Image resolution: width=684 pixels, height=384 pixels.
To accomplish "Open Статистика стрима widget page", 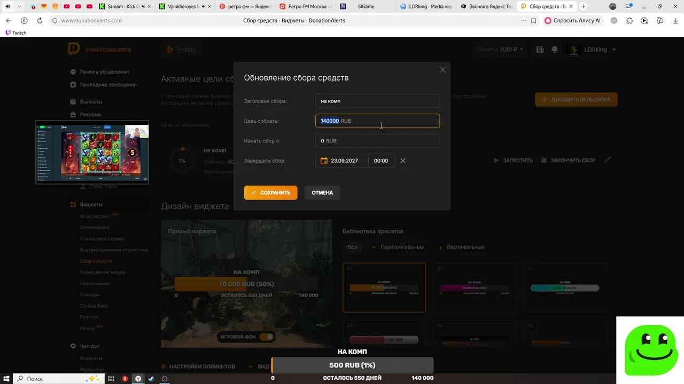I will (x=102, y=238).
